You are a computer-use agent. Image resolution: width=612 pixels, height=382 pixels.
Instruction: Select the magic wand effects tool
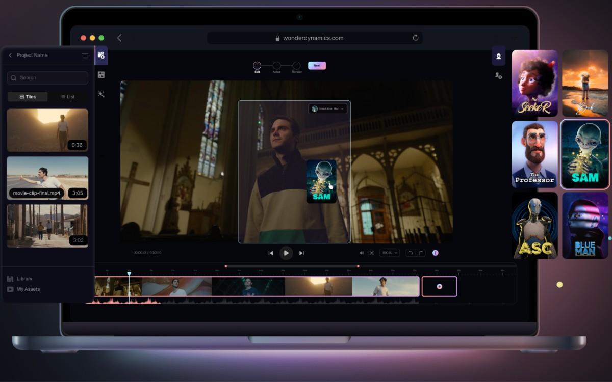pos(101,94)
